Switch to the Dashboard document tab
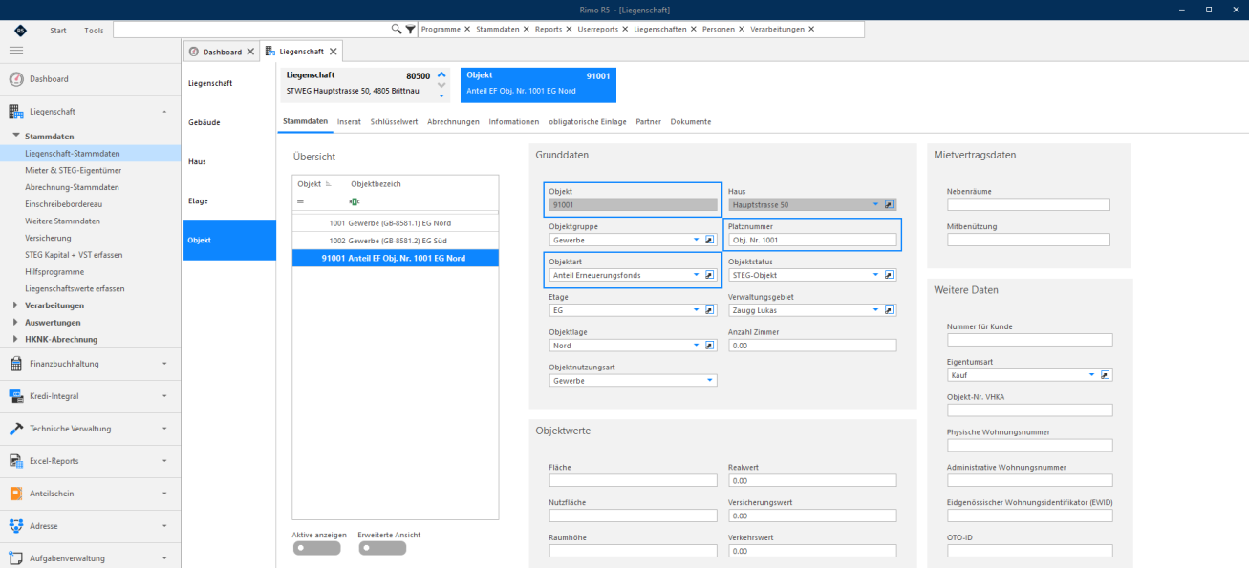Viewport: 1249px width, 568px height. tap(221, 52)
